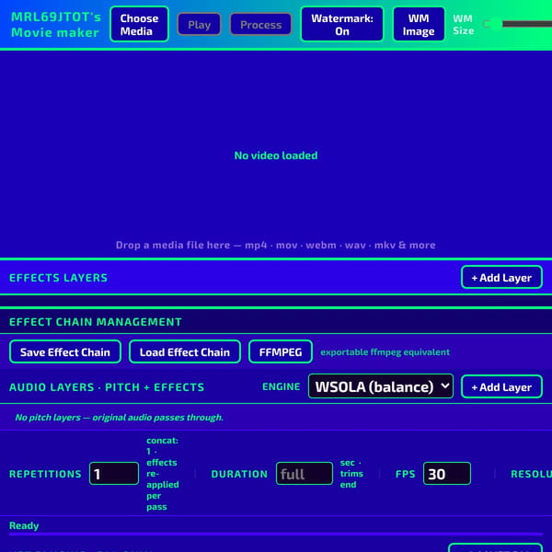The image size is (552, 552).
Task: Click the 'concat: 1 · effects re-applied' hint
Action: (x=162, y=474)
